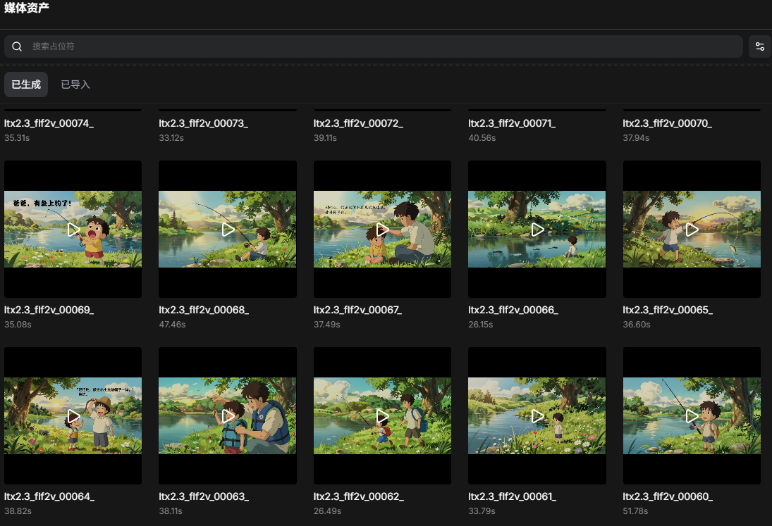Play the ltx2.3_flf2v_00064_ video

pos(73,416)
